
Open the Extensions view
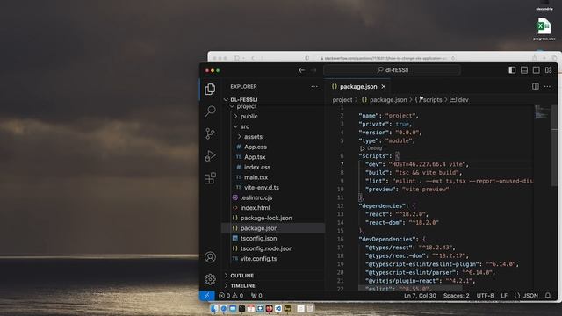pyautogui.click(x=210, y=178)
